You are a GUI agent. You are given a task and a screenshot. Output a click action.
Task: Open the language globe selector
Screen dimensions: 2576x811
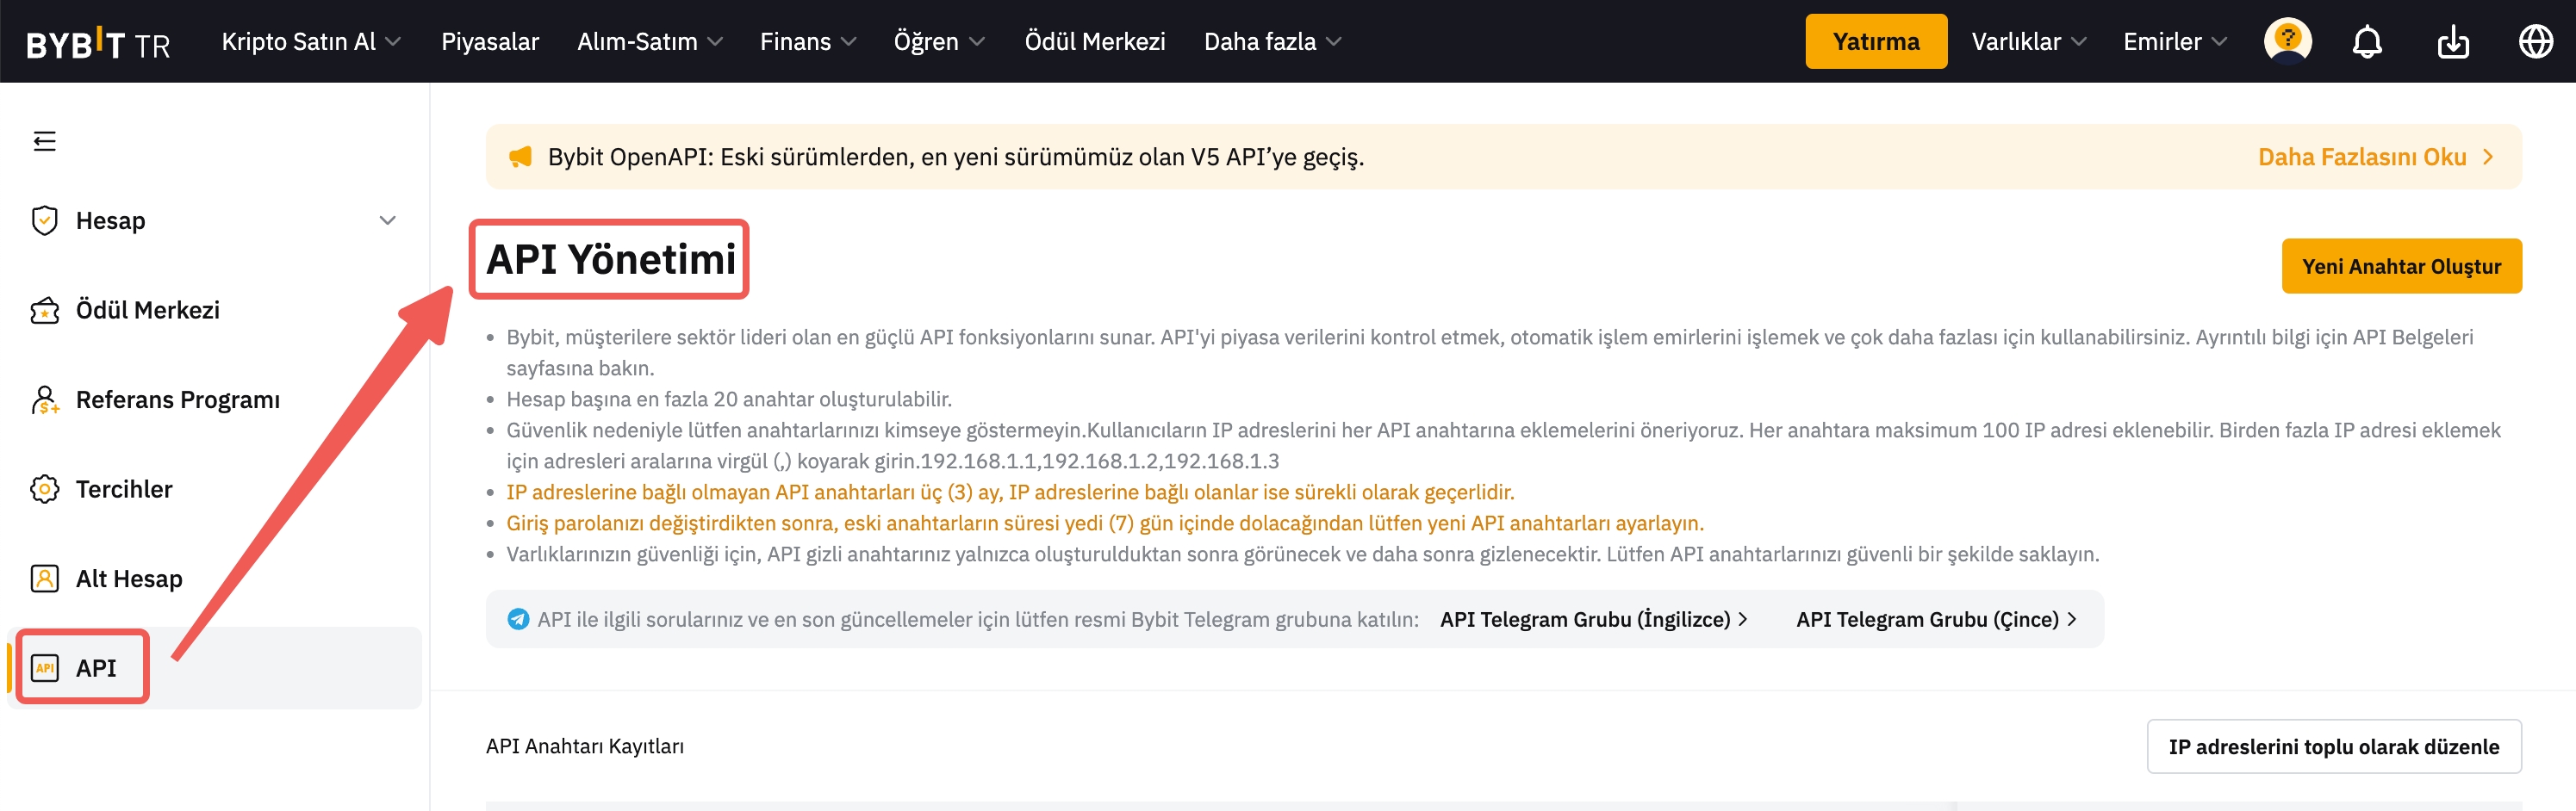(x=2535, y=42)
